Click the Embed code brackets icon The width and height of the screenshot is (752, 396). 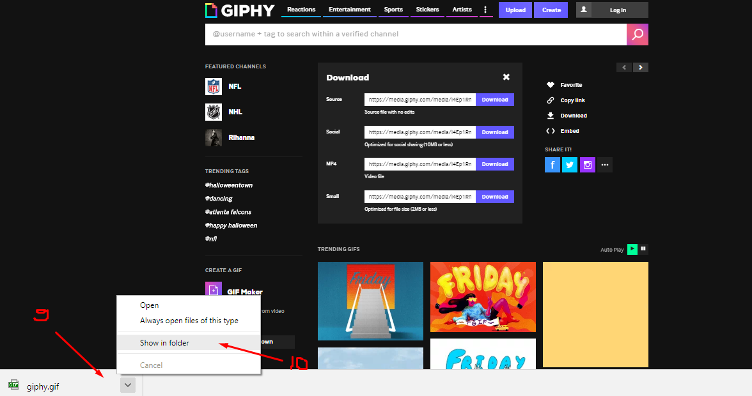point(551,131)
